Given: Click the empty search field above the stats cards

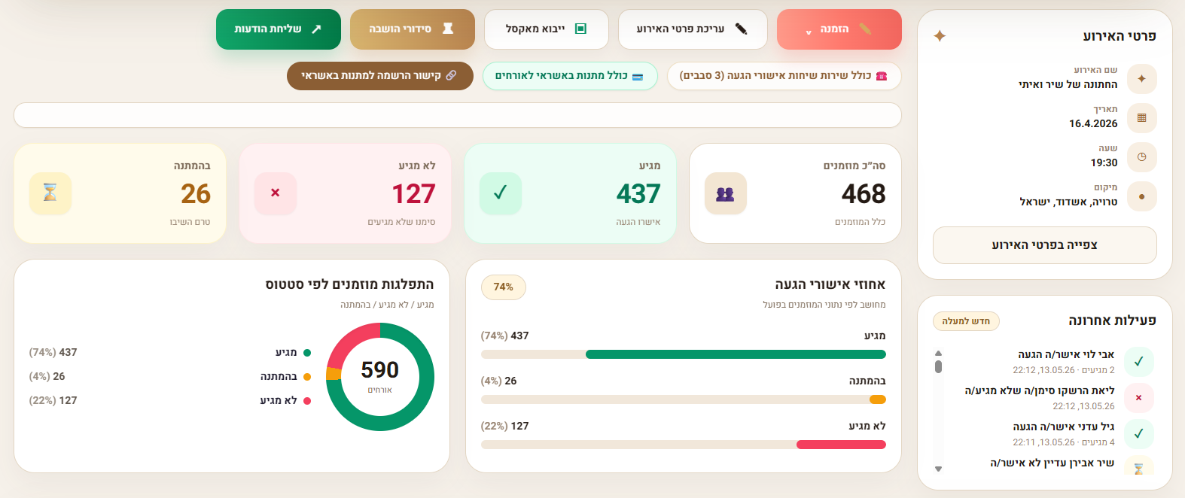Looking at the screenshot, I should click(x=457, y=116).
